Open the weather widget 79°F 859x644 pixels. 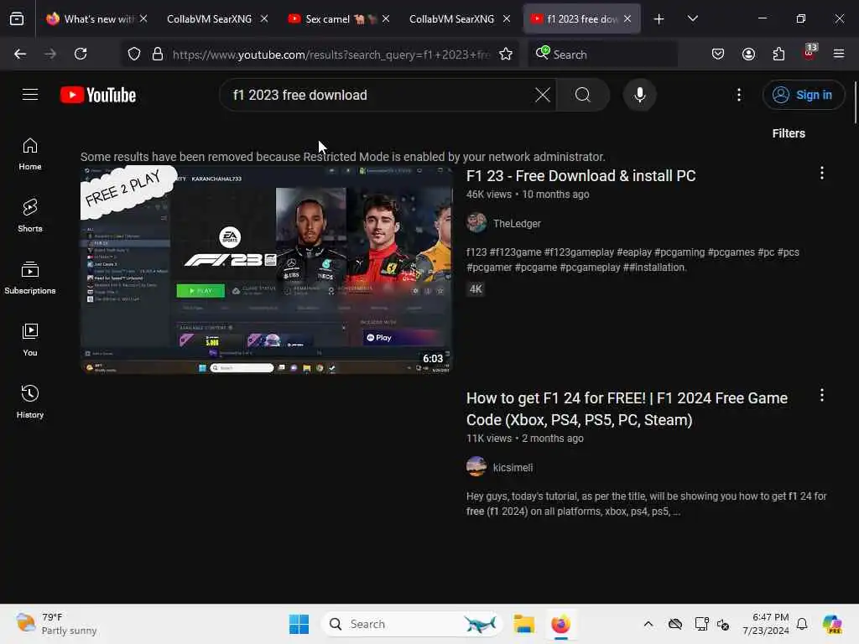(56, 624)
